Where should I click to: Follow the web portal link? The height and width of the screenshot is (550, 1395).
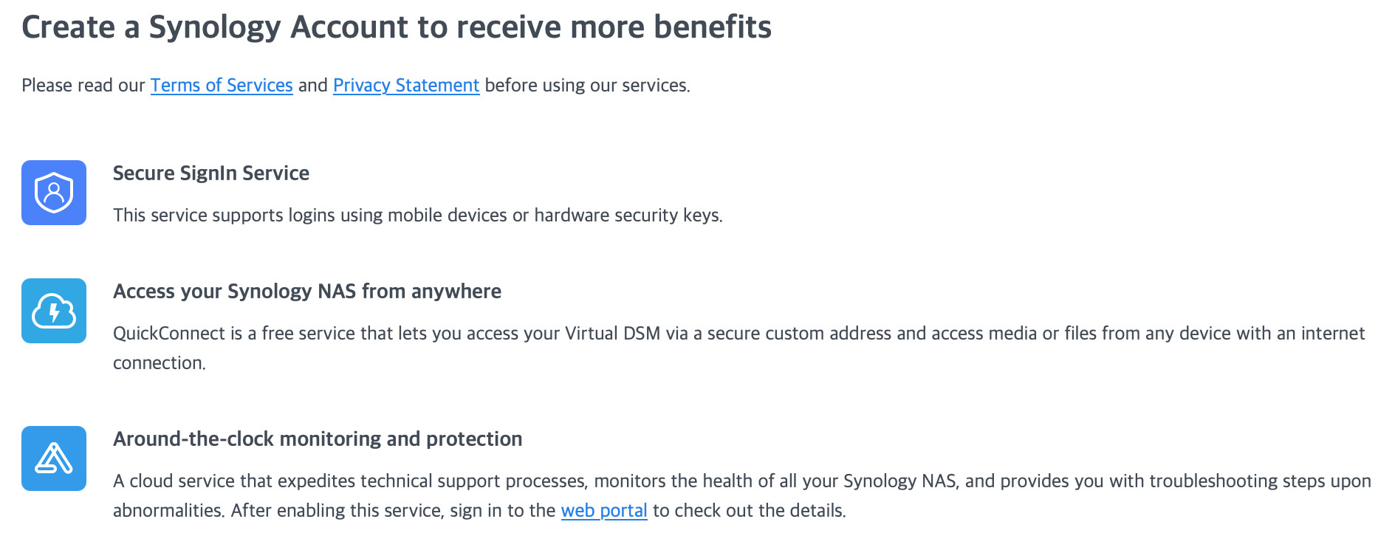click(x=603, y=511)
